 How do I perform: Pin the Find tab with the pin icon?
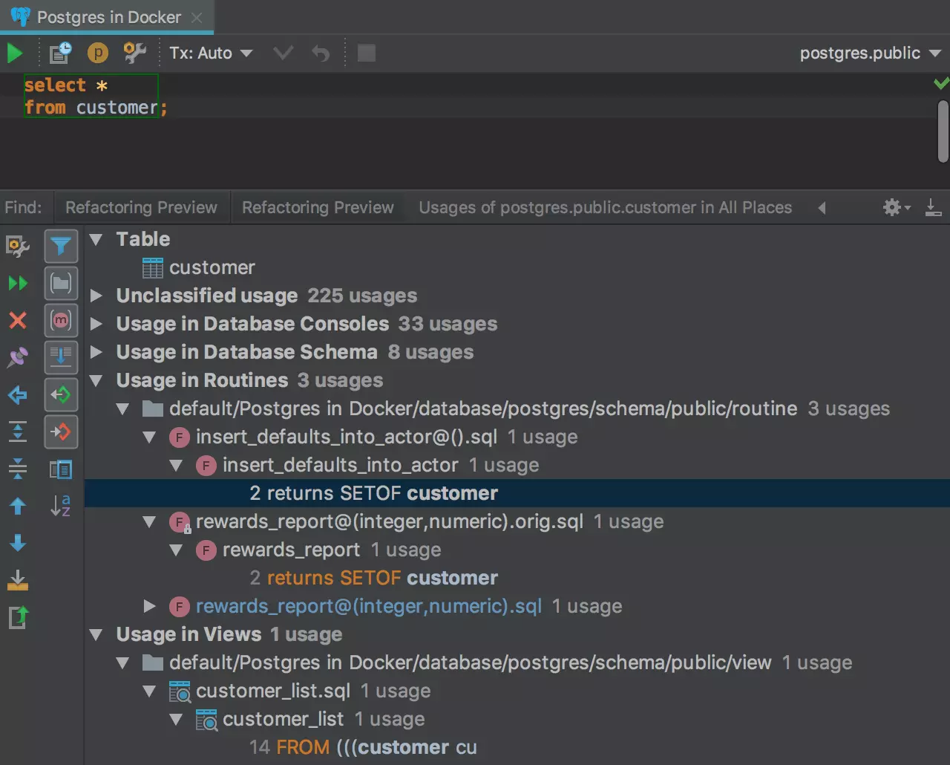tap(18, 357)
